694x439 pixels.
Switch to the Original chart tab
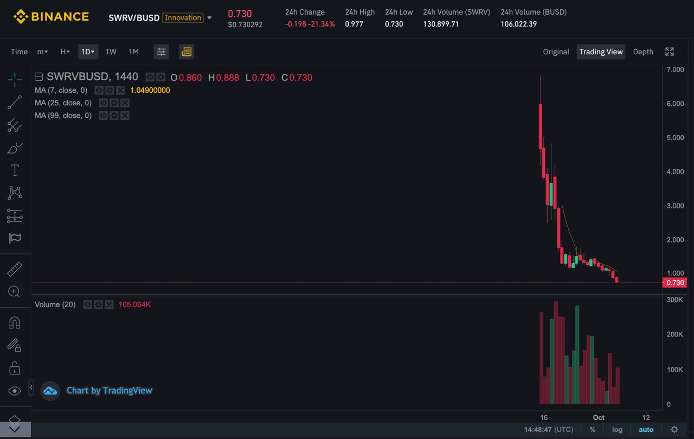[556, 52]
